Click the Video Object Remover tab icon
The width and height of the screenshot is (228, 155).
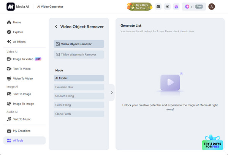pos(58,44)
